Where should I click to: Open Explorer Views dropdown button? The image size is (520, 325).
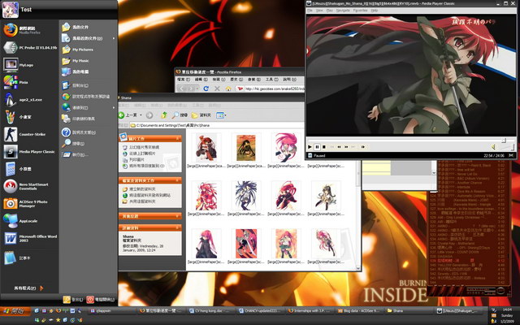click(x=221, y=115)
